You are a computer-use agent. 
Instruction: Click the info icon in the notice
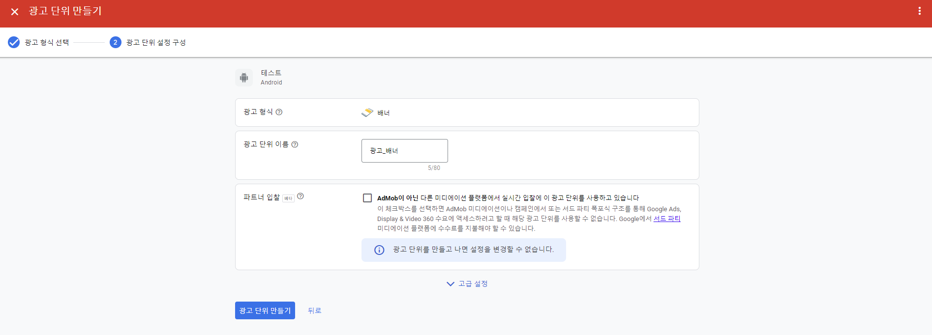point(379,250)
